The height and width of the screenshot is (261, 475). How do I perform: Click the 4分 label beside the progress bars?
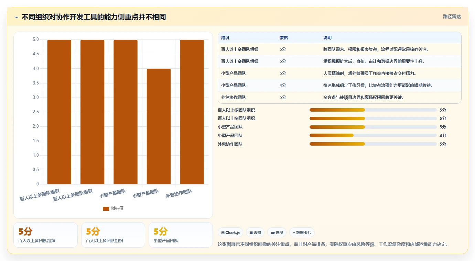(x=443, y=136)
